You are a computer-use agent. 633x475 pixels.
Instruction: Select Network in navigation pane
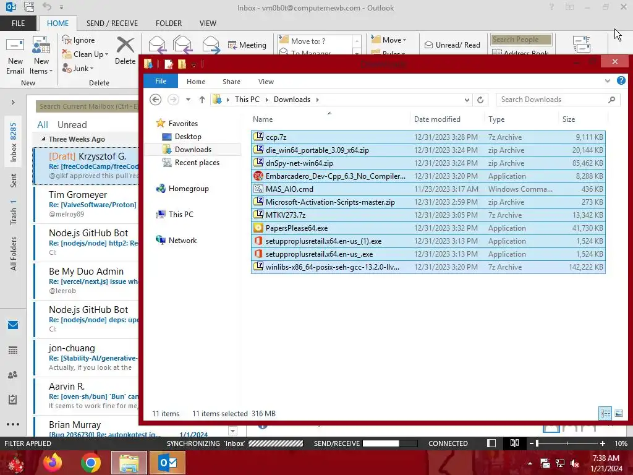coord(176,241)
